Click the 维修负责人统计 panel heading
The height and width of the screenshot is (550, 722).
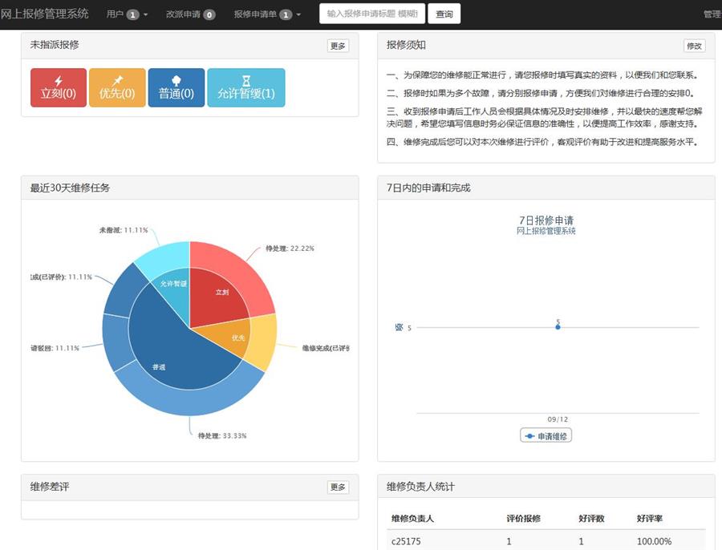[420, 487]
